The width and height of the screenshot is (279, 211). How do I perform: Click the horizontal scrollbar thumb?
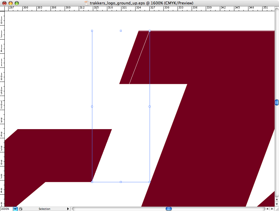(168, 209)
